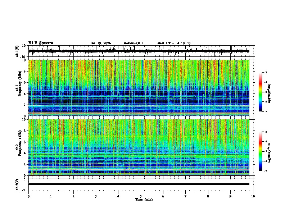Click the ch.2 spectrogram color scale bar
This screenshot has width=285, height=220.
click(260, 151)
